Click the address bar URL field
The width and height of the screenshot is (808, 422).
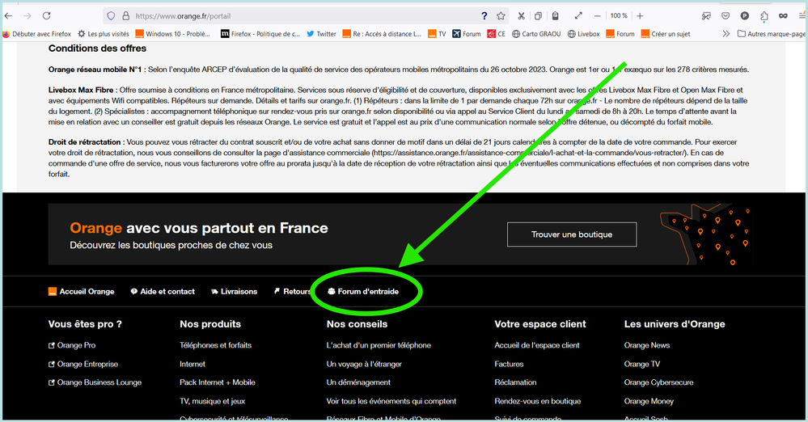[304, 16]
